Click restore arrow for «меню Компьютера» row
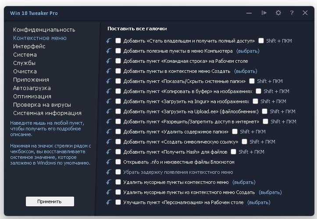The height and width of the screenshot is (219, 317). coord(109,51)
